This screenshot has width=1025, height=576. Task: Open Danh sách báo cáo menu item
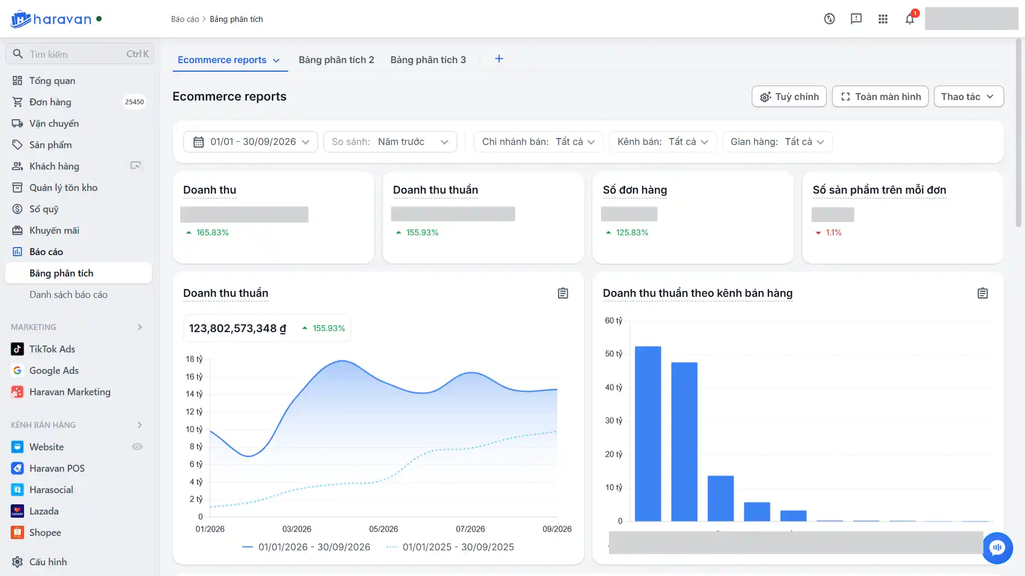point(68,294)
